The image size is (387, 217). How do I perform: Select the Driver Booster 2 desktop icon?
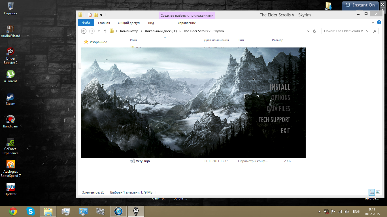[10, 56]
